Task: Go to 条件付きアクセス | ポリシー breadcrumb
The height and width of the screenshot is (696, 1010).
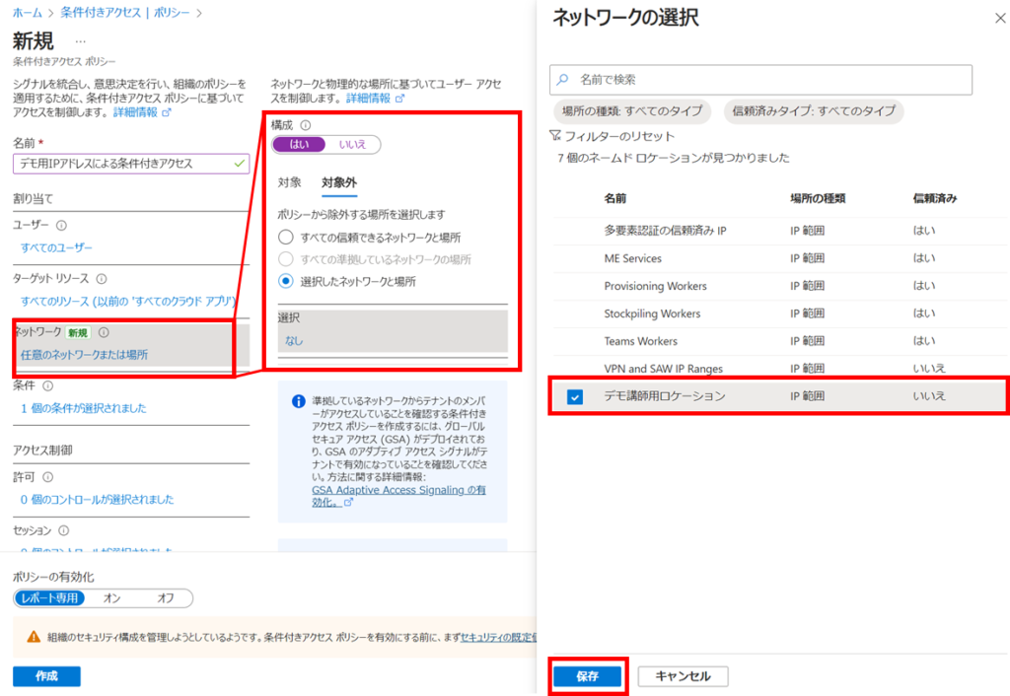Action: click(125, 12)
